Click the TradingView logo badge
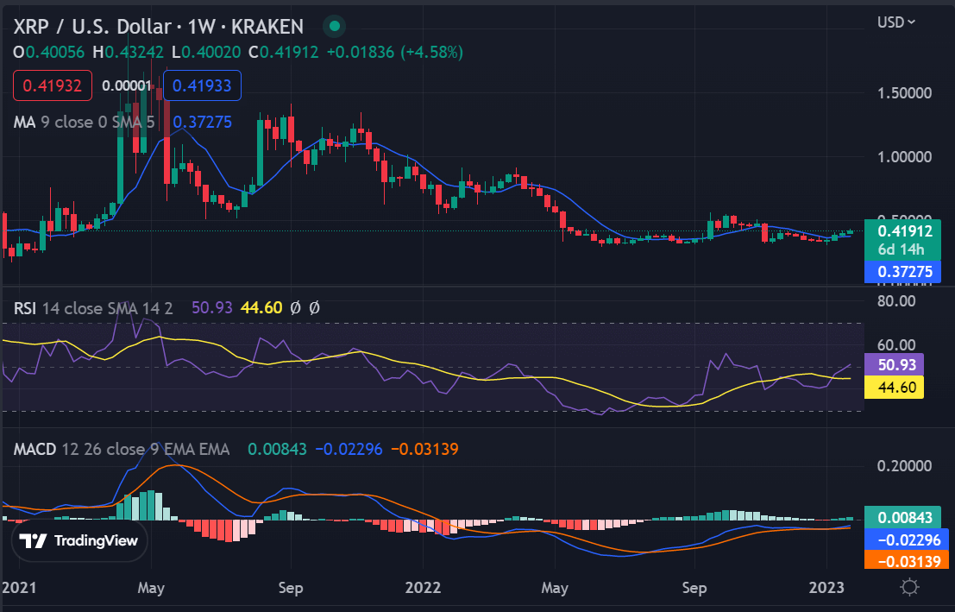This screenshot has height=612, width=955. click(79, 540)
